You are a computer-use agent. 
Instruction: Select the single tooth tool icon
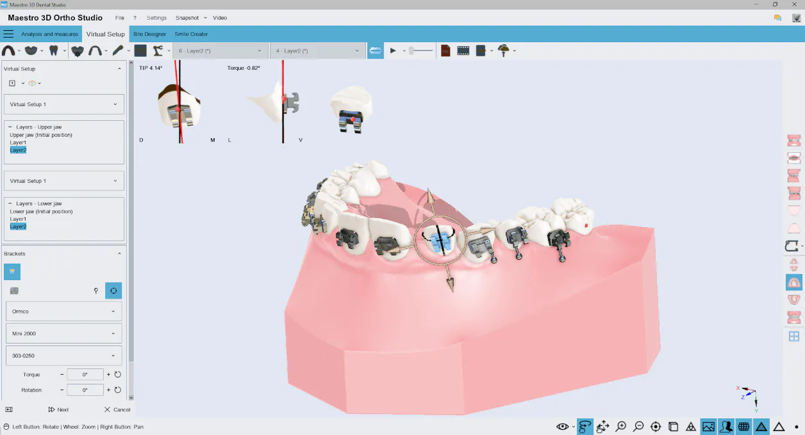point(54,51)
